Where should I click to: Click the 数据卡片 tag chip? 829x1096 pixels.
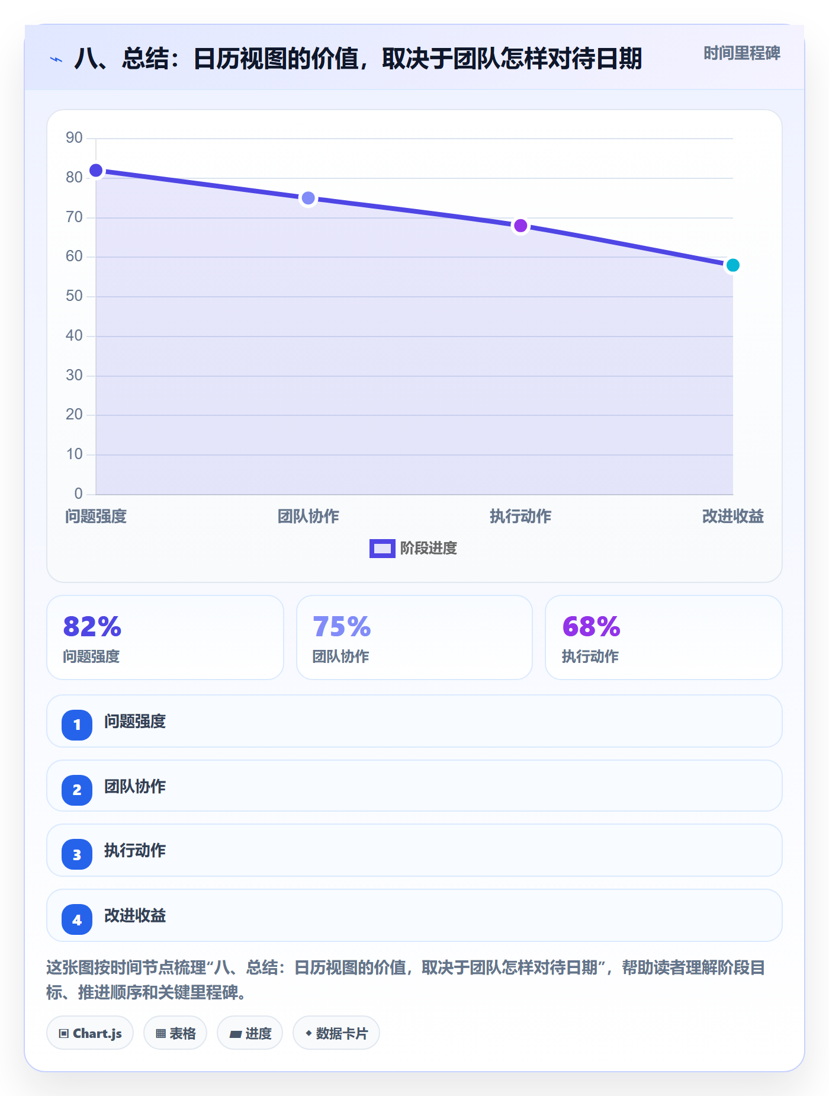336,1033
